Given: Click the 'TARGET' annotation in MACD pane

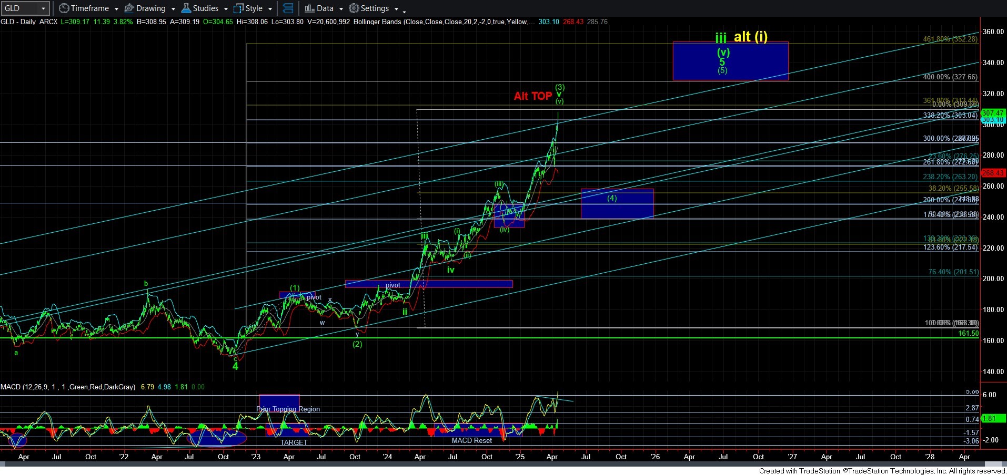Looking at the screenshot, I should (294, 442).
